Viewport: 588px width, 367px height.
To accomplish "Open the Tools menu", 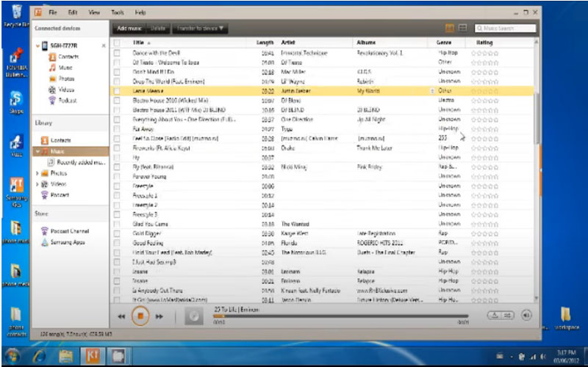I will 118,12.
